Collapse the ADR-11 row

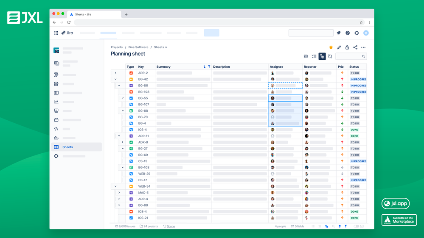tap(119, 136)
